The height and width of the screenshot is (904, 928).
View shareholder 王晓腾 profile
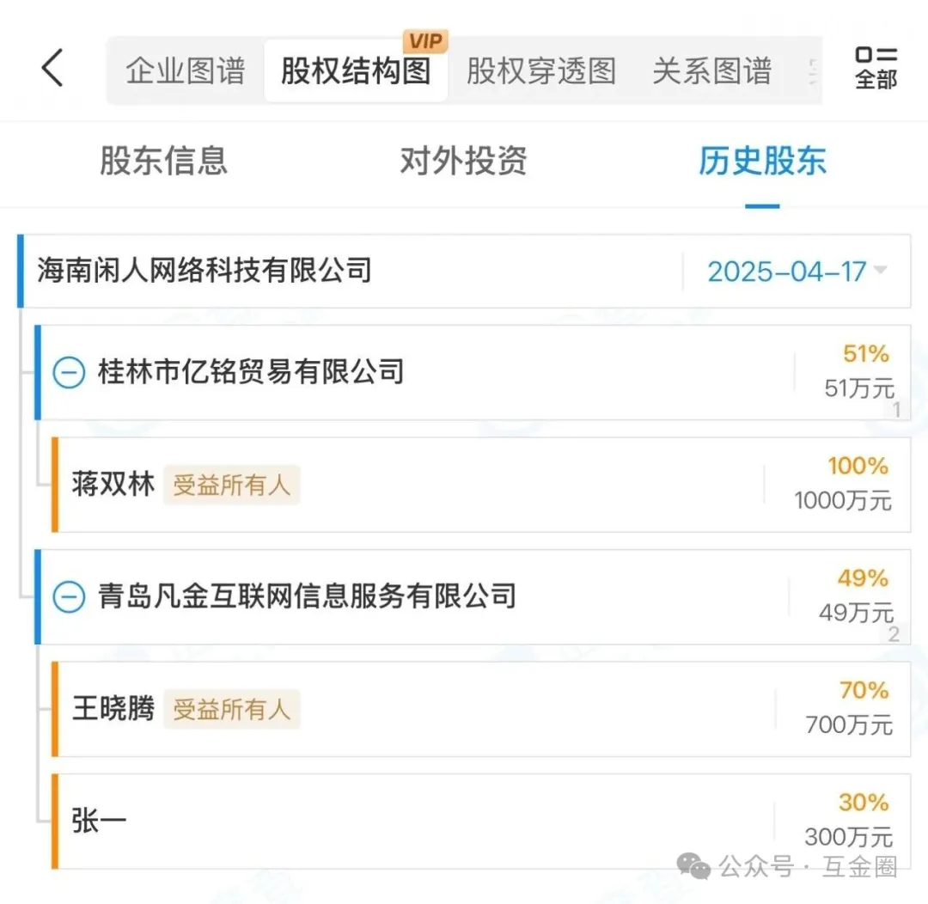(x=113, y=709)
